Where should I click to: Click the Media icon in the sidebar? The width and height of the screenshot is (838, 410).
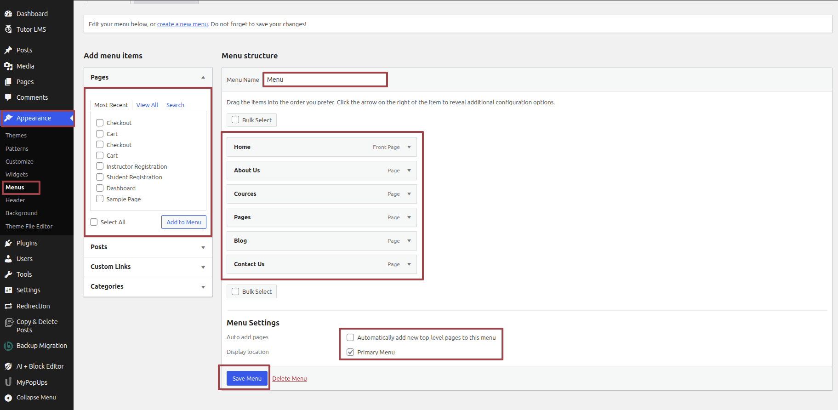click(8, 66)
